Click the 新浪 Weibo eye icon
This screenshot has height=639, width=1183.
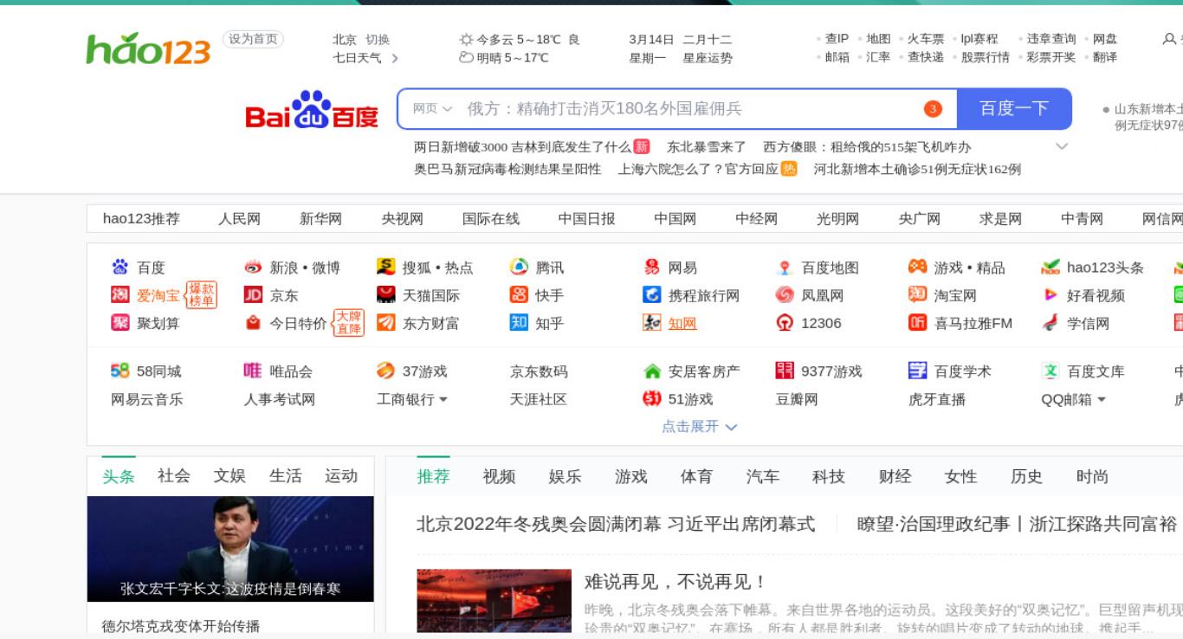253,267
